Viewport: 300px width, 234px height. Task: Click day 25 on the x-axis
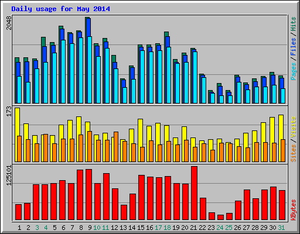(229, 228)
